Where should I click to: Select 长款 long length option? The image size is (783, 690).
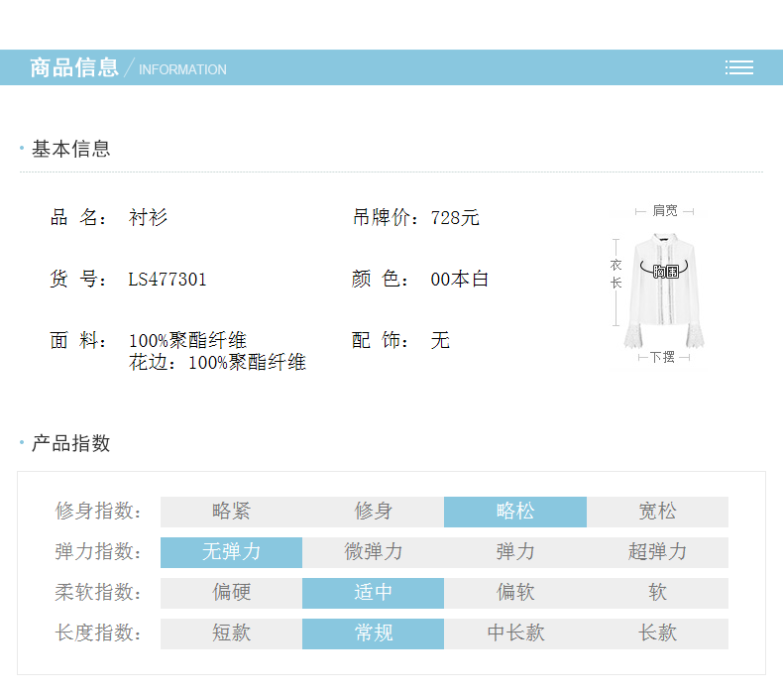click(x=657, y=633)
